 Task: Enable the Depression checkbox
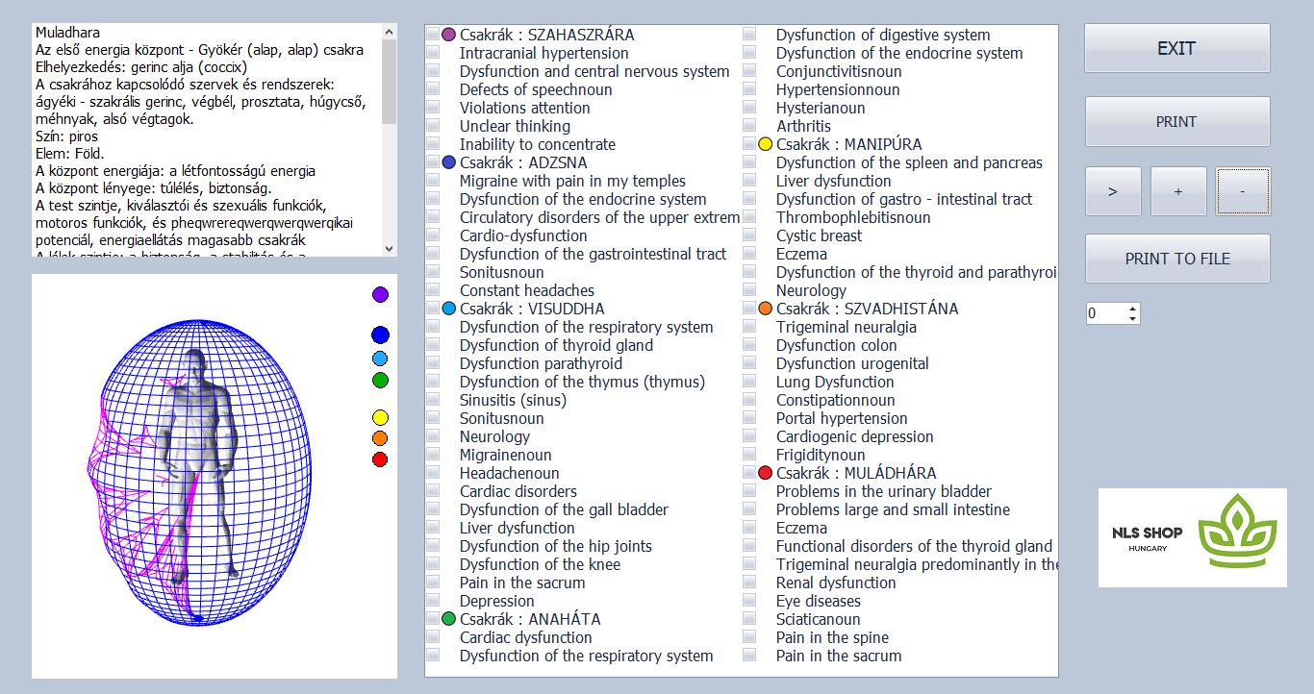click(433, 601)
